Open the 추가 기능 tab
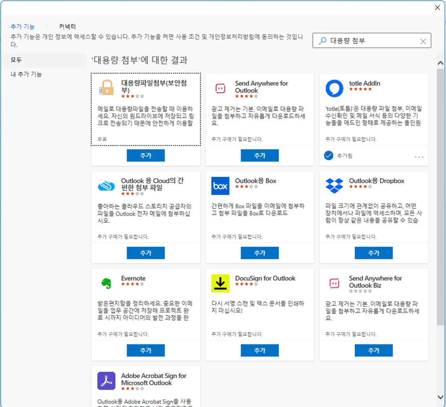This screenshot has height=407, width=446. tap(23, 26)
